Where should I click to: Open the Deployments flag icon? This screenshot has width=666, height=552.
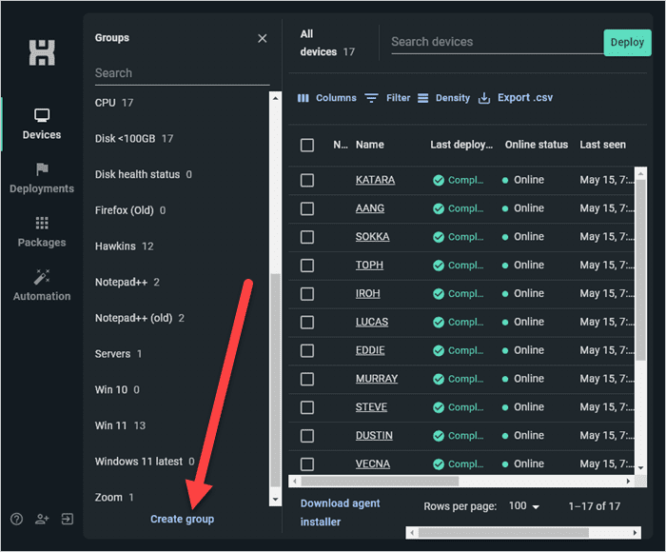click(42, 169)
